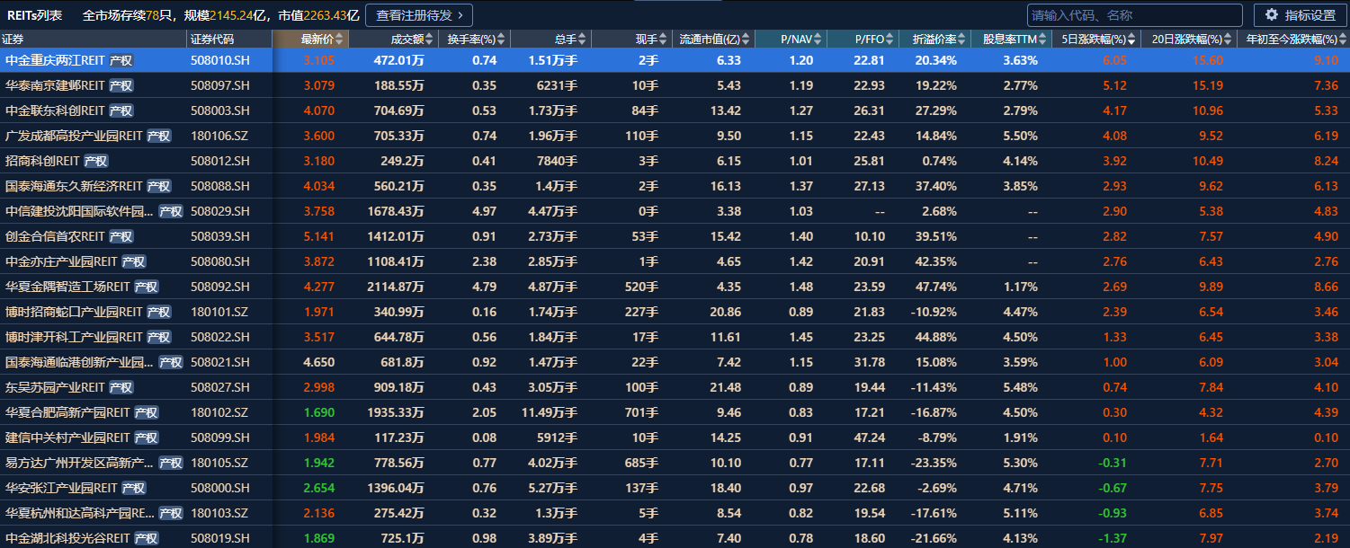The width and height of the screenshot is (1350, 548).
Task: Click the 产权 tag beside 华夏金隅智造工场REIT
Action: click(x=147, y=287)
